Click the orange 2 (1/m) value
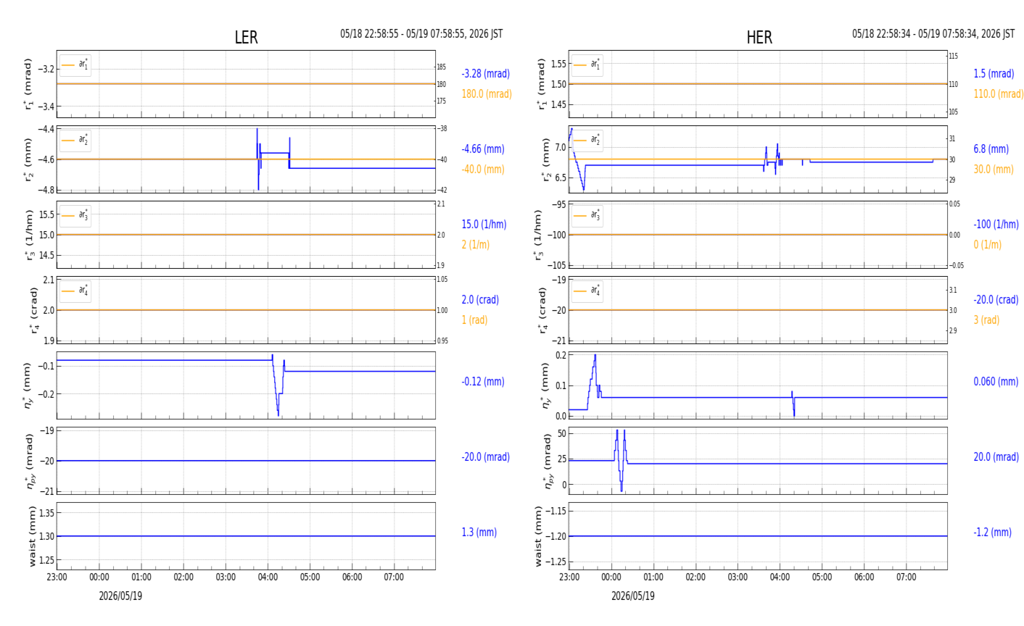 [476, 245]
